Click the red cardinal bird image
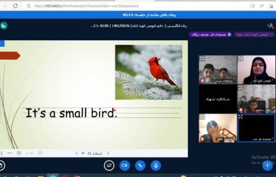Viewport: 276px width, 177px height. [x=148, y=72]
